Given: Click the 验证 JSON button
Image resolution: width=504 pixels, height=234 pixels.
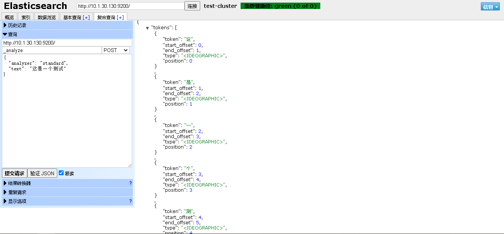Looking at the screenshot, I should click(42, 173).
